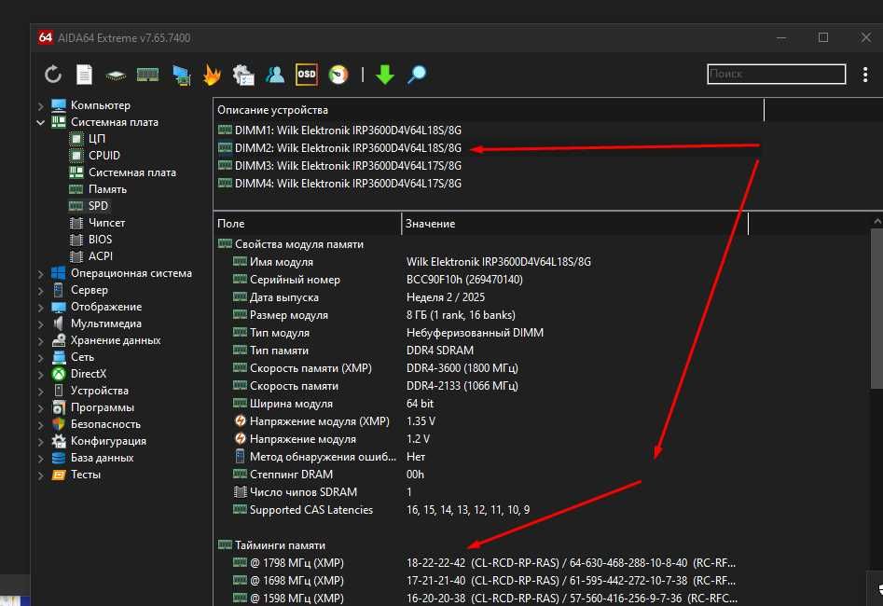Image resolution: width=883 pixels, height=606 pixels.
Task: Expand the Хранение данных node
Action: click(x=40, y=340)
